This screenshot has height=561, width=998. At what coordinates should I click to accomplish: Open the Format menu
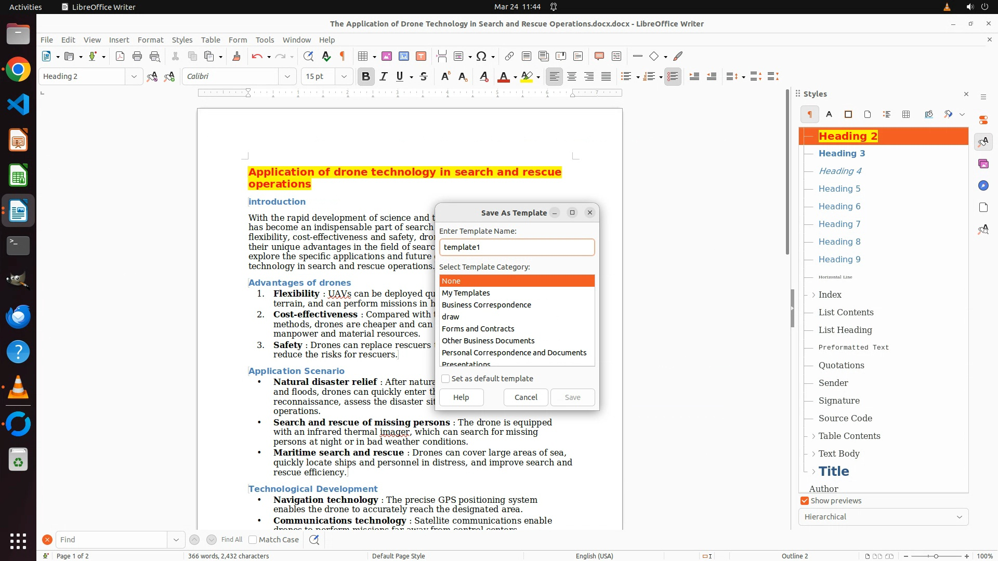click(150, 40)
